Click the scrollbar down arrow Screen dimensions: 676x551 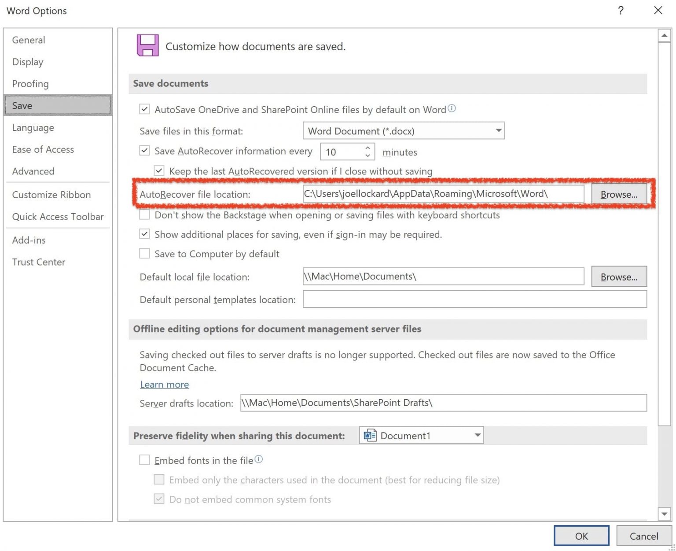665,514
